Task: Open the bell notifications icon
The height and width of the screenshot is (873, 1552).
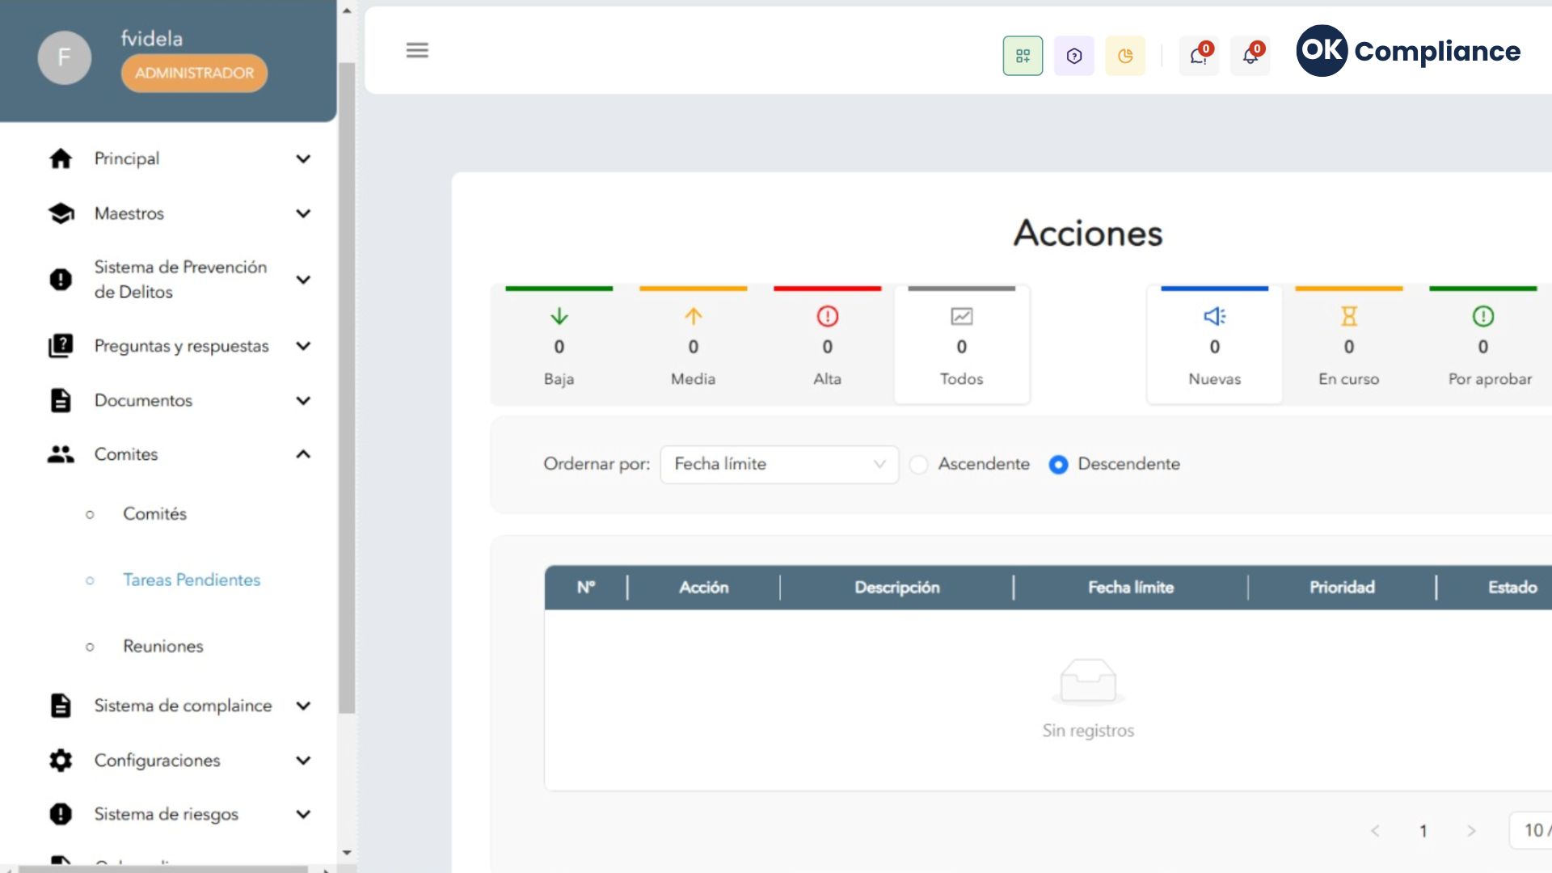Action: pyautogui.click(x=1250, y=56)
